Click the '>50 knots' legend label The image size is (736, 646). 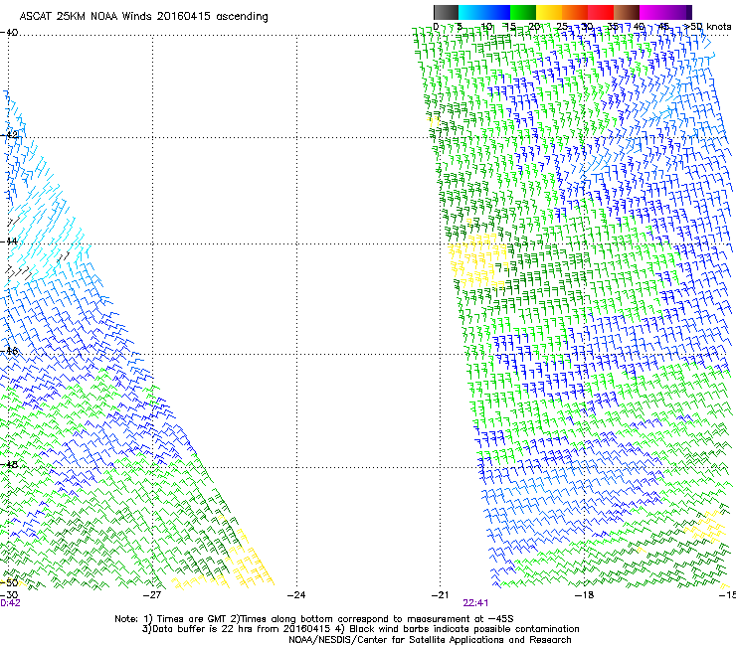[x=708, y=27]
